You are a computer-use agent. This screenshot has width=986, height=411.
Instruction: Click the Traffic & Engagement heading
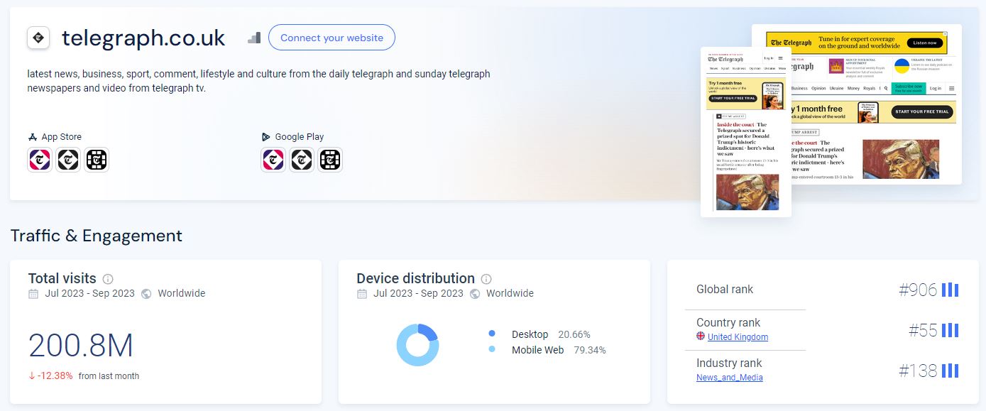point(97,236)
